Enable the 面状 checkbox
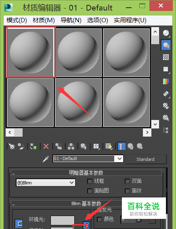The image size is (176, 229). 127,191
